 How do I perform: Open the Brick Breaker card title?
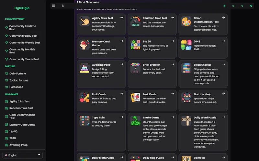point(151,65)
